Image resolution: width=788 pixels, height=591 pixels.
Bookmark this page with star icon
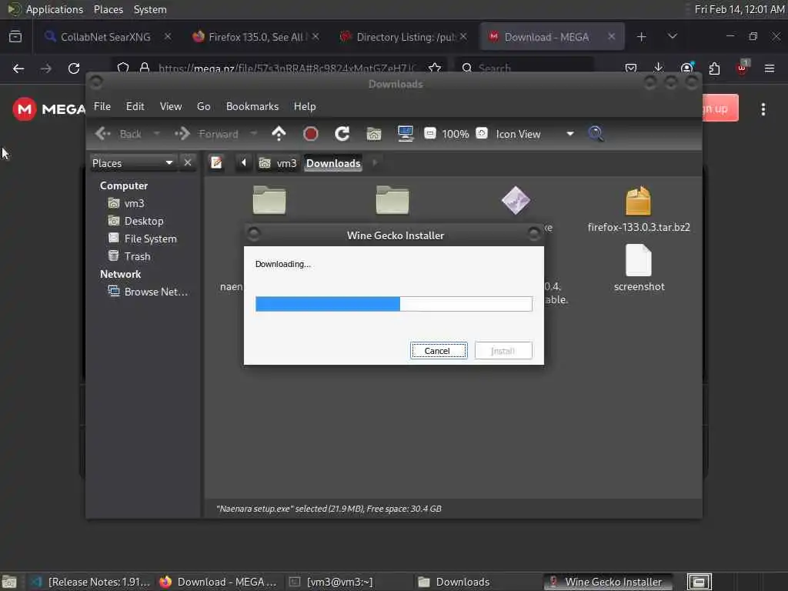tap(435, 68)
